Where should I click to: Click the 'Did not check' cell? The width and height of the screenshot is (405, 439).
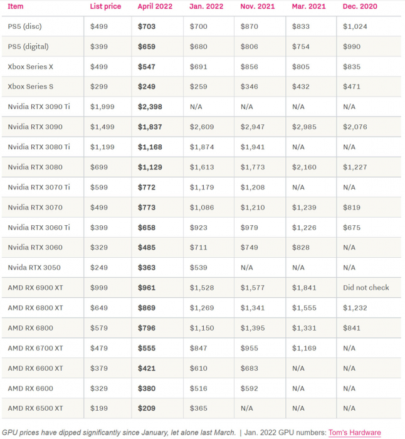366,288
